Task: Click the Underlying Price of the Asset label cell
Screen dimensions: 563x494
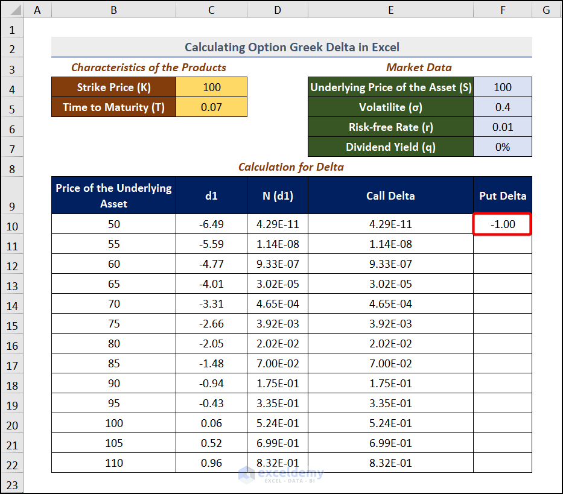Action: click(x=390, y=87)
